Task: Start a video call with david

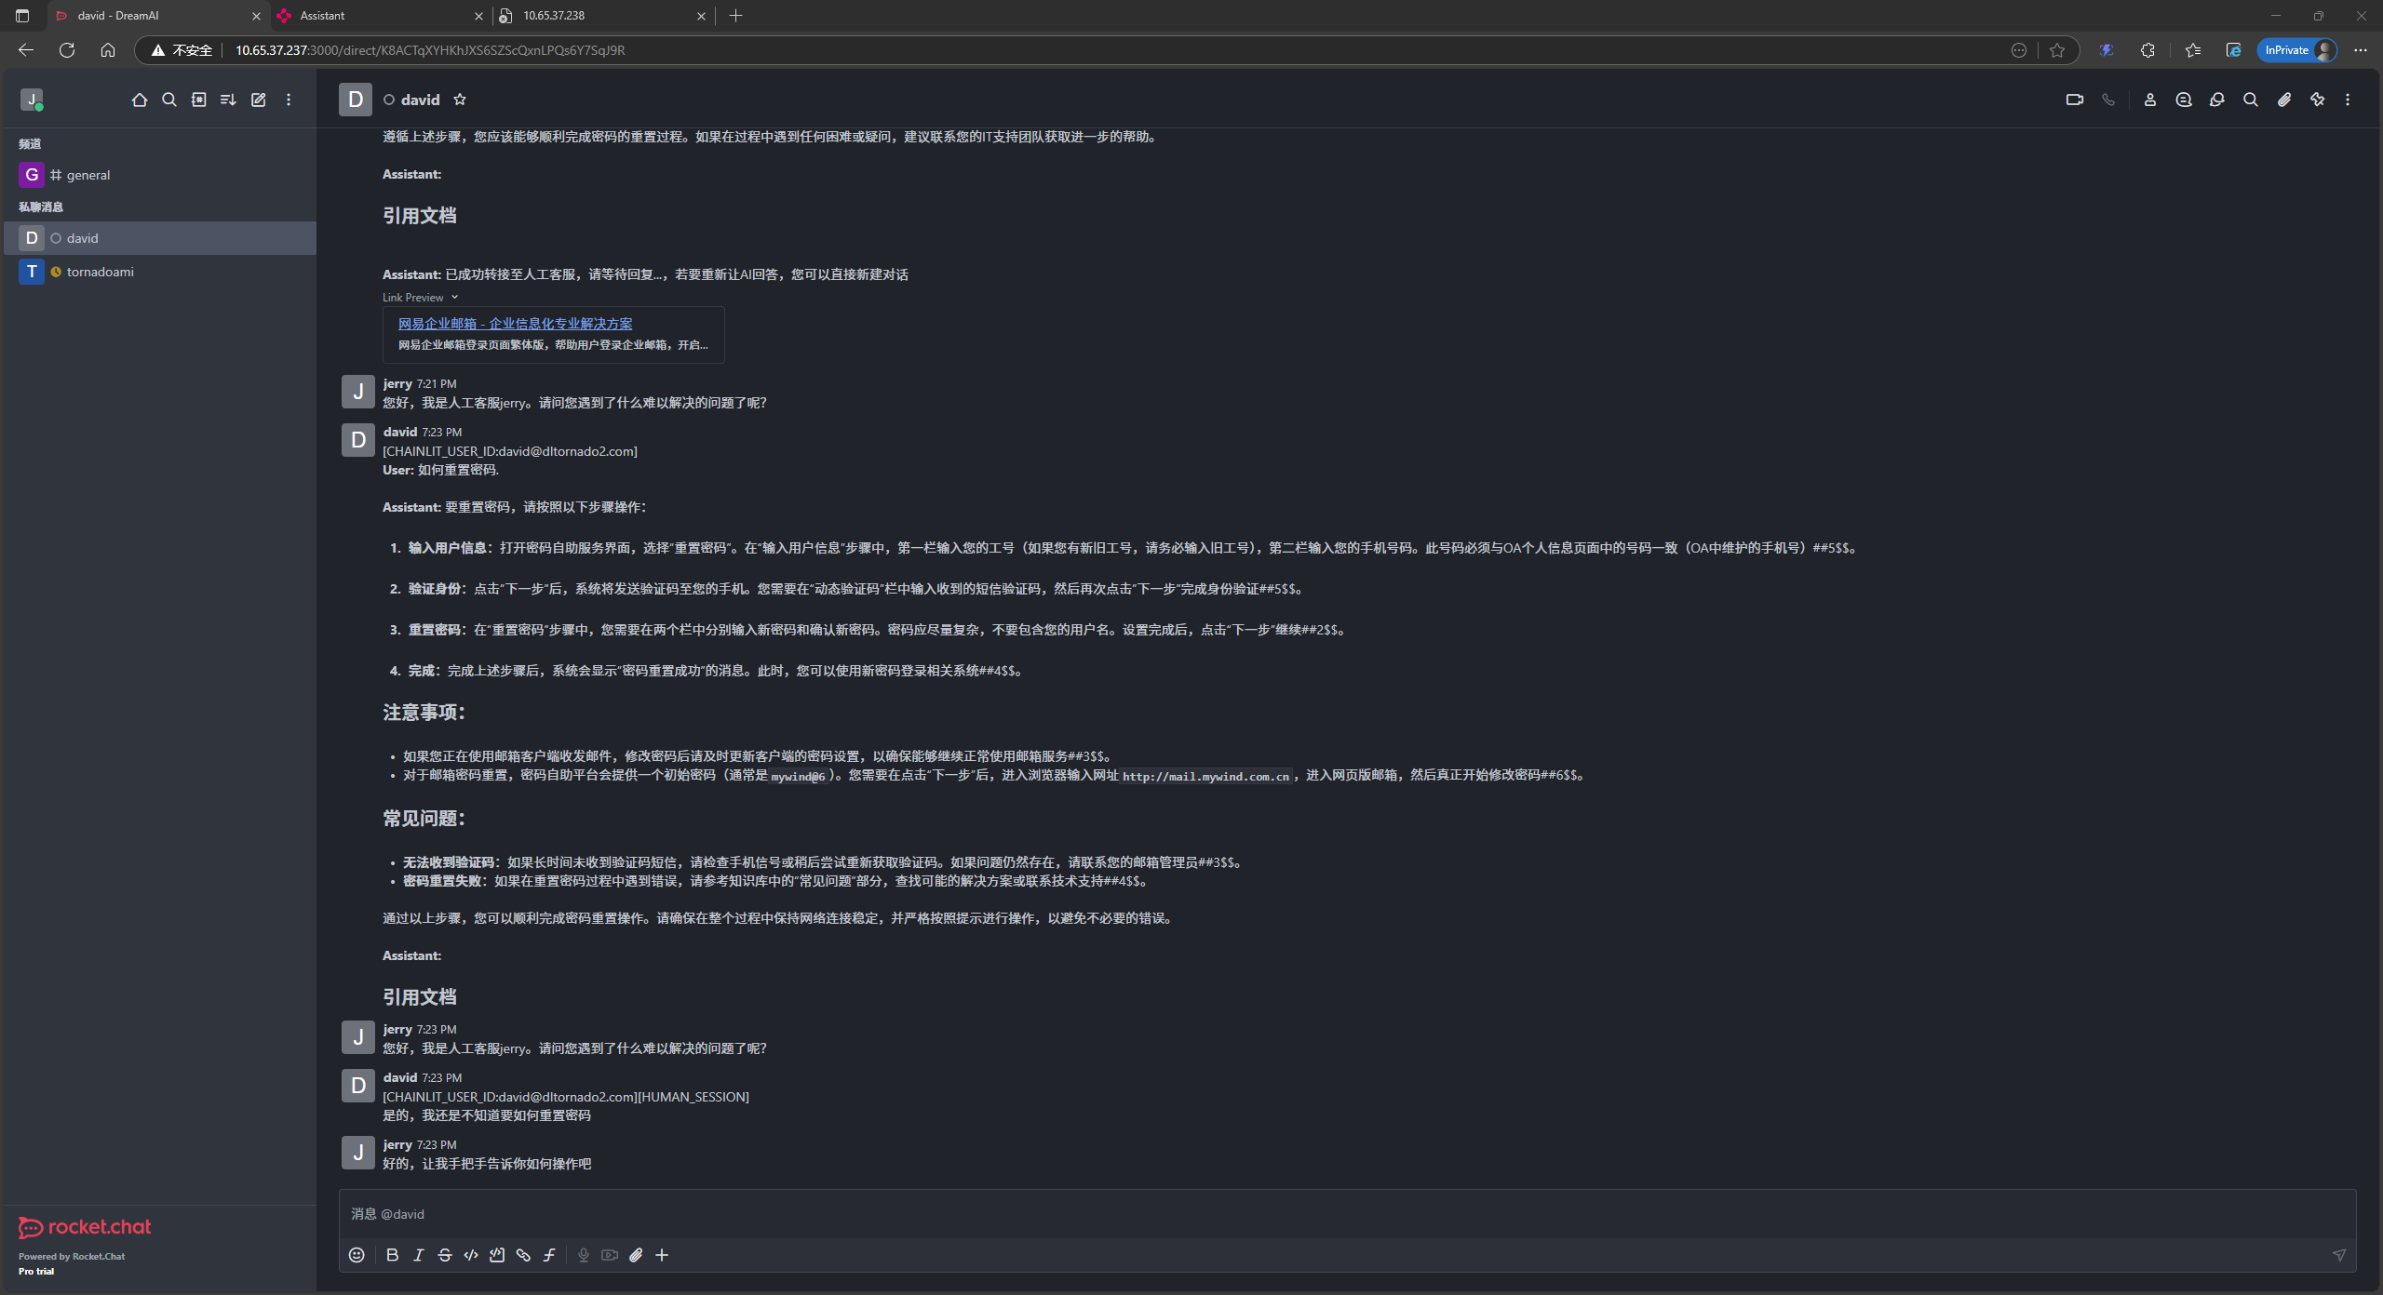Action: point(2074,100)
